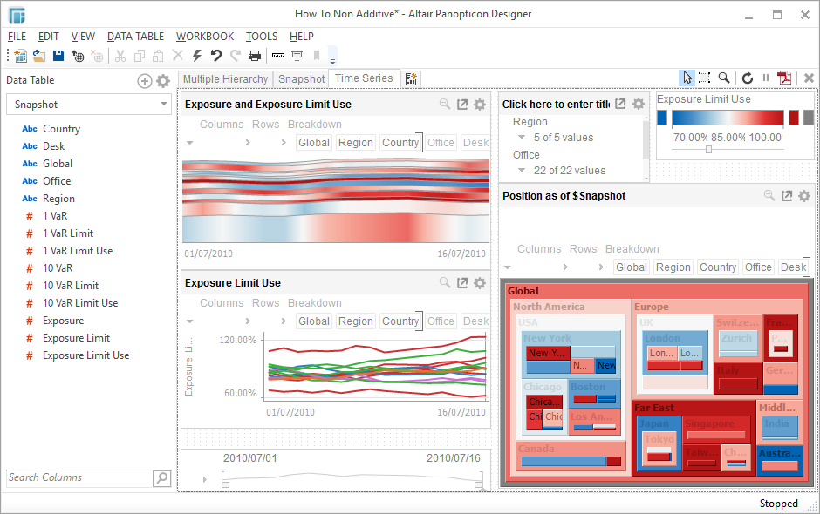The image size is (820, 514).
Task: Switch to the Multiple Hierarchy tab
Action: (x=226, y=79)
